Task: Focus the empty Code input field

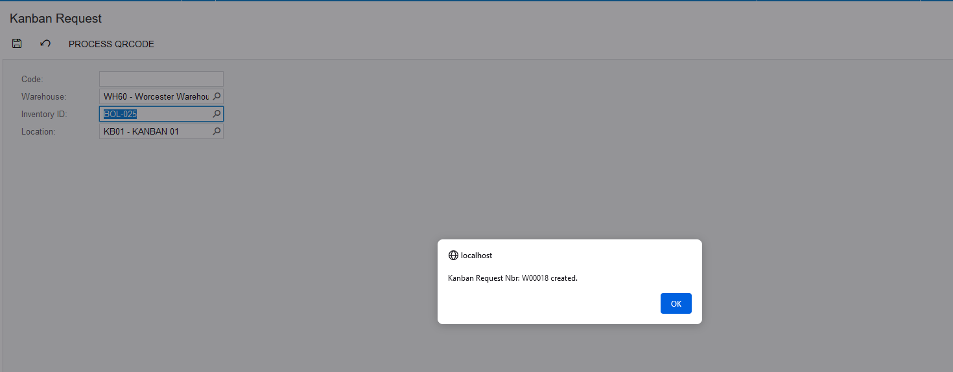Action: 161,79
